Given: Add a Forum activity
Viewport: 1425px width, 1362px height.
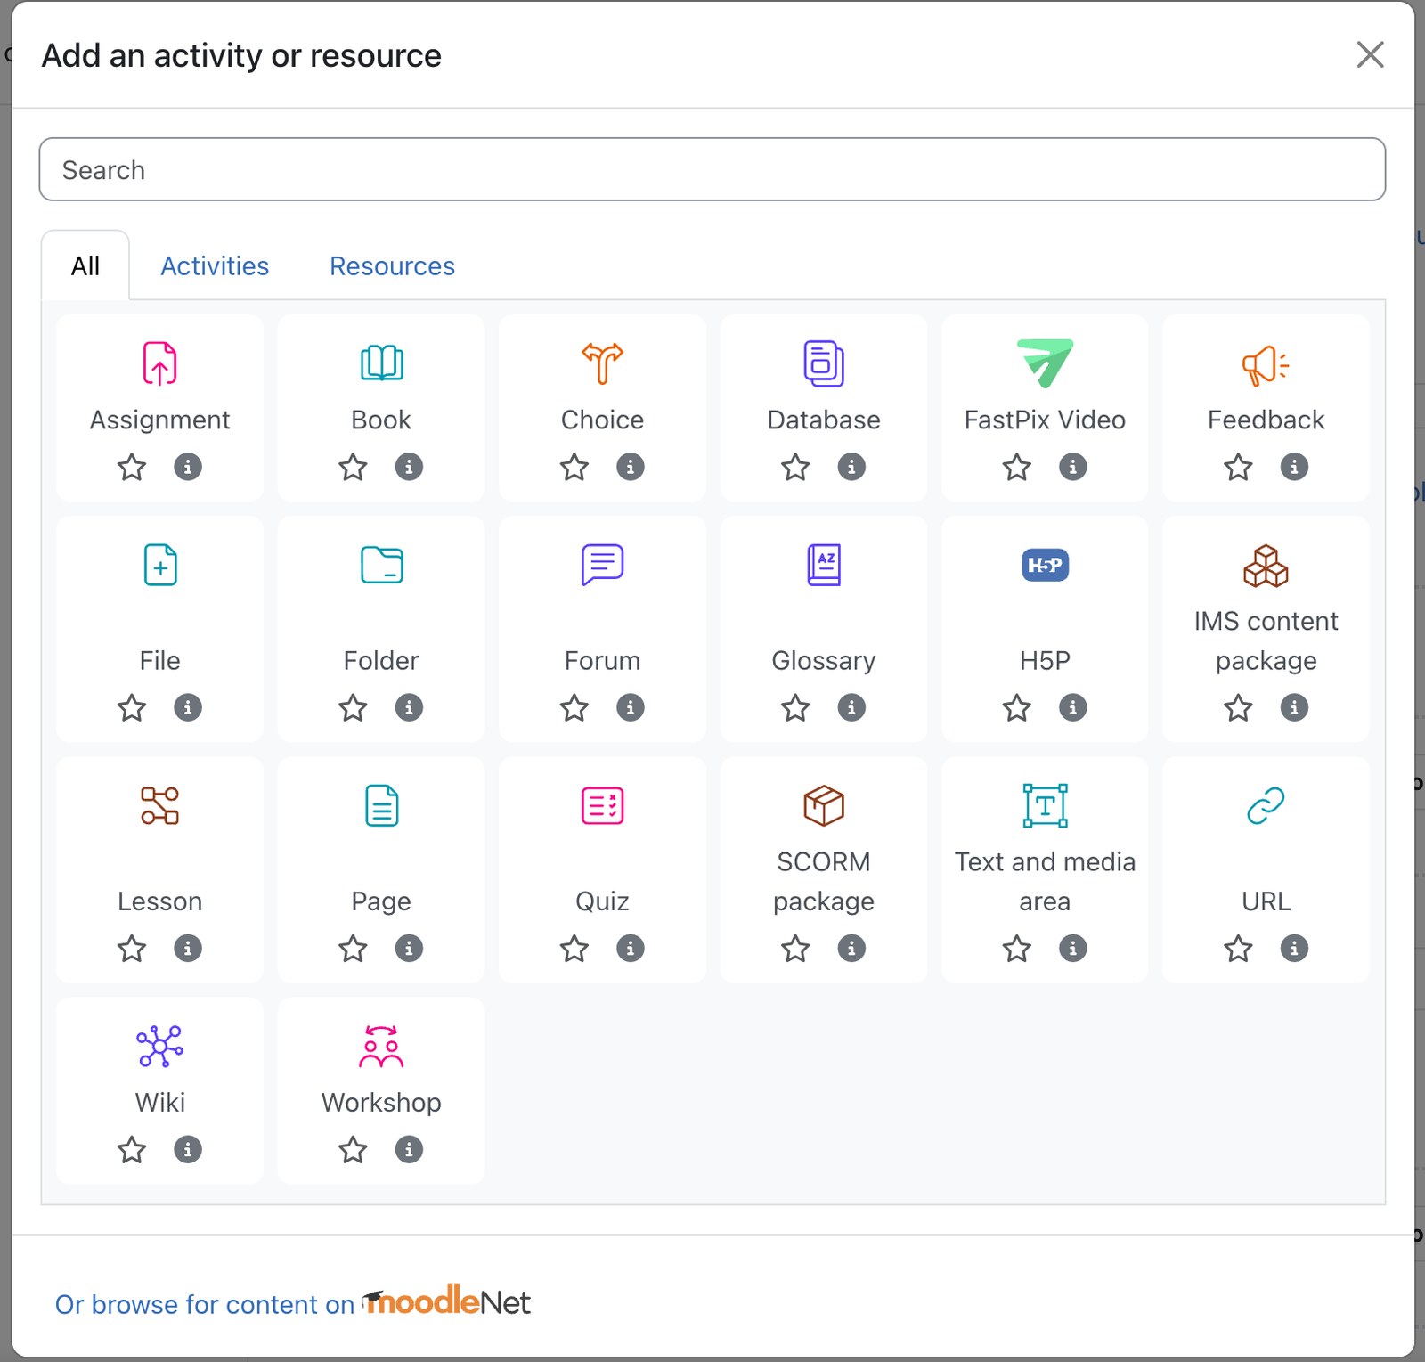Looking at the screenshot, I should pos(602,565).
